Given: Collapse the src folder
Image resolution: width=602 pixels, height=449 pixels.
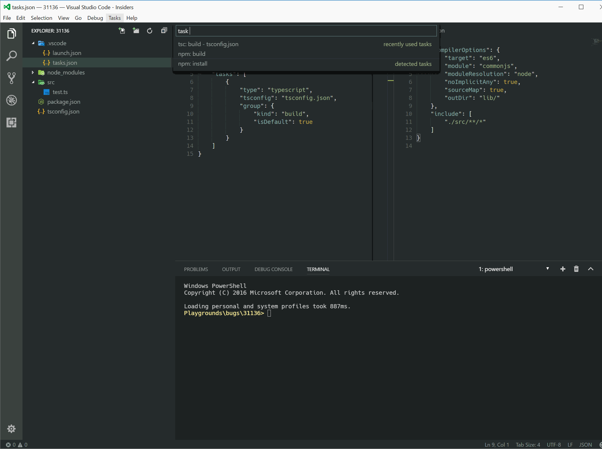Looking at the screenshot, I should (33, 82).
